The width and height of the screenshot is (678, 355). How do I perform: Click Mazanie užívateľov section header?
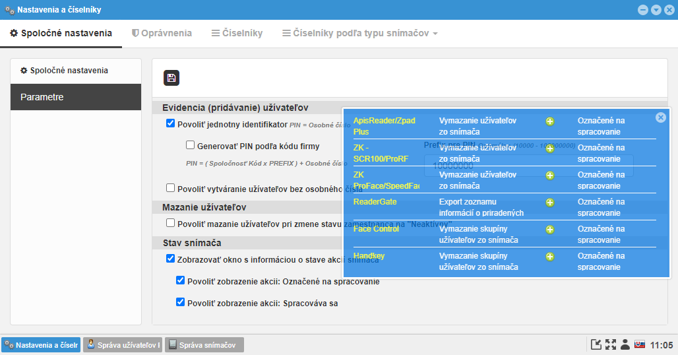[204, 208]
